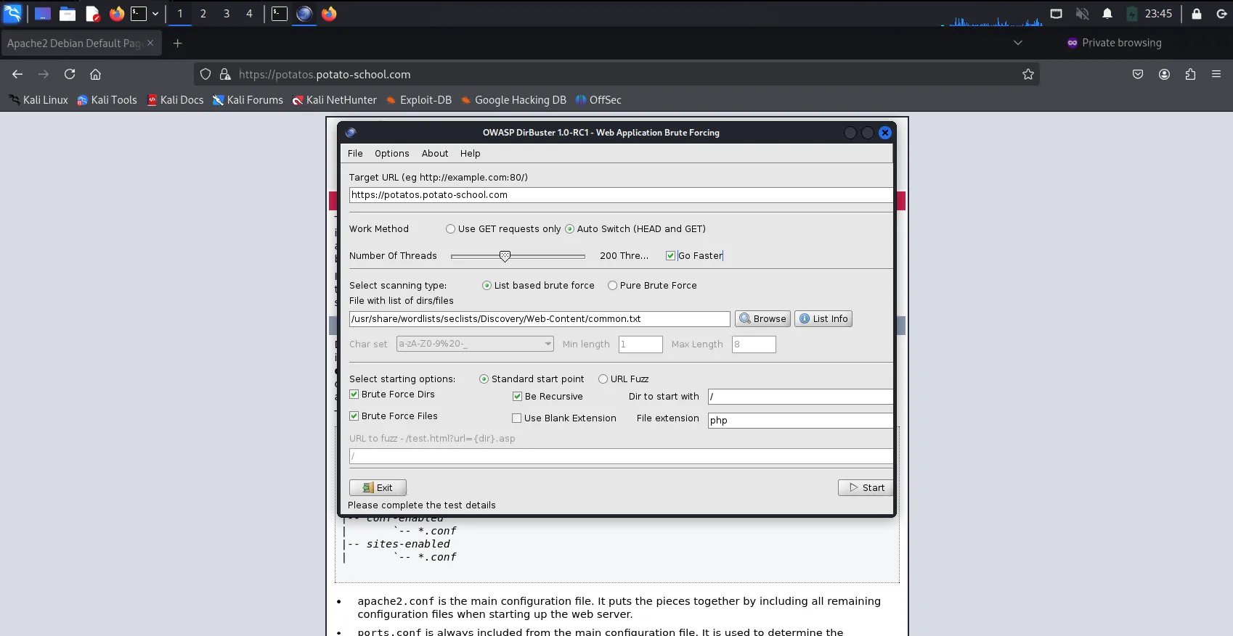Go to Firefox home page
Viewport: 1233px width, 636px height.
95,74
